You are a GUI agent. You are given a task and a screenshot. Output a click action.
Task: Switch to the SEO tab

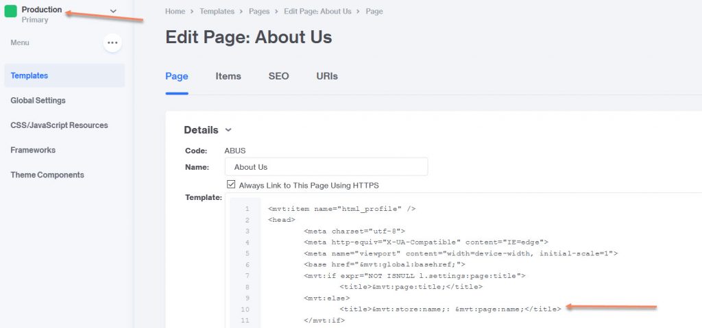tap(278, 76)
